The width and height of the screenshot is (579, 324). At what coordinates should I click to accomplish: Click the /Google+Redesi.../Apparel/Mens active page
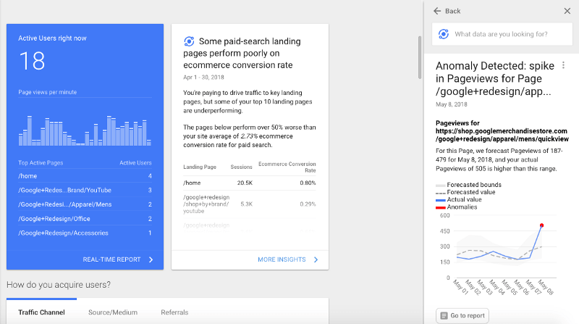click(85, 204)
